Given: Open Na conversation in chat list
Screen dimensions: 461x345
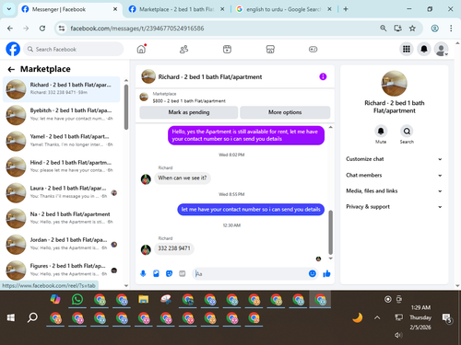Looking at the screenshot, I should [62, 218].
